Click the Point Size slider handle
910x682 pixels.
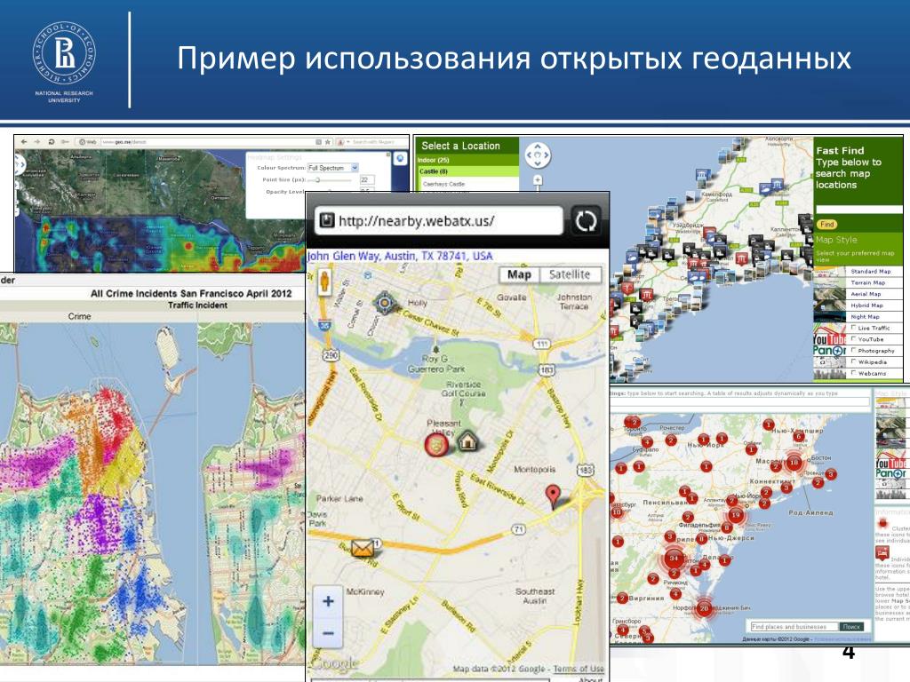317,179
